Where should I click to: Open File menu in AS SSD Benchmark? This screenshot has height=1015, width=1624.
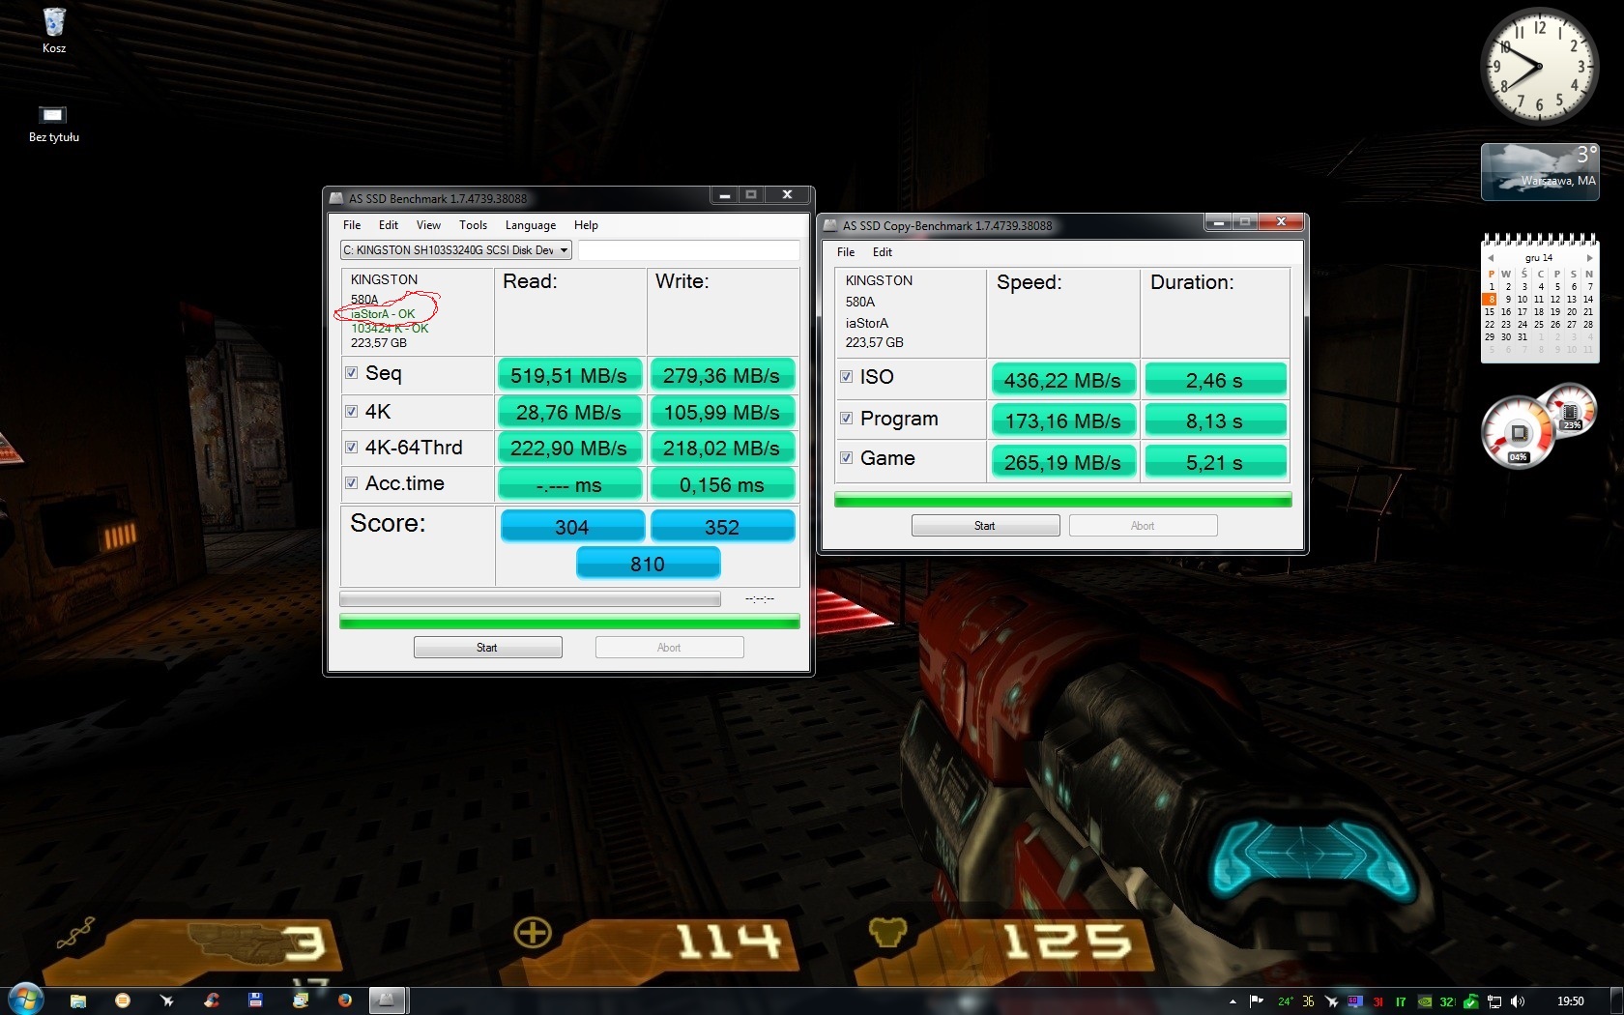pyautogui.click(x=352, y=224)
